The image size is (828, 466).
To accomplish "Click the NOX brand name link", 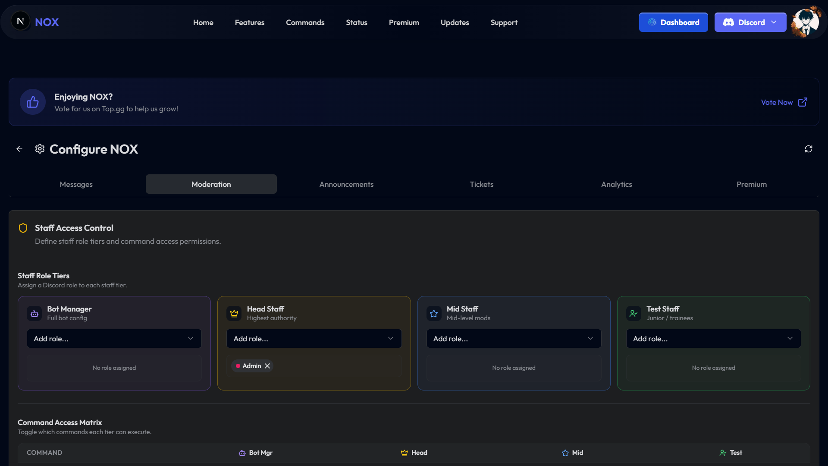I will tap(47, 22).
